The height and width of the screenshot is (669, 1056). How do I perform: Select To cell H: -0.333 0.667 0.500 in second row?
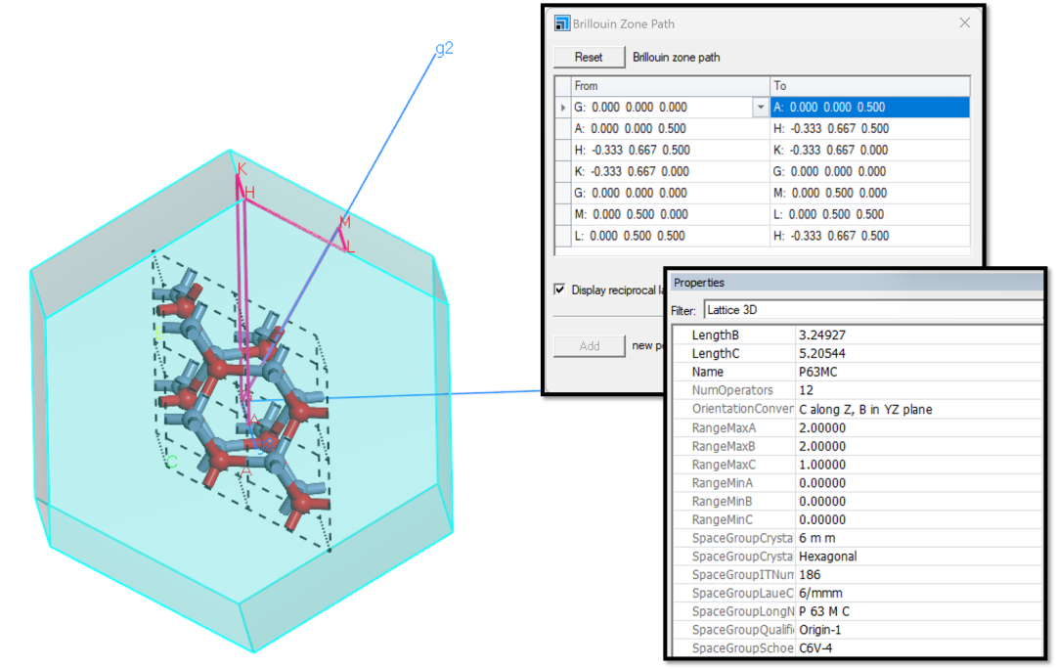click(869, 129)
